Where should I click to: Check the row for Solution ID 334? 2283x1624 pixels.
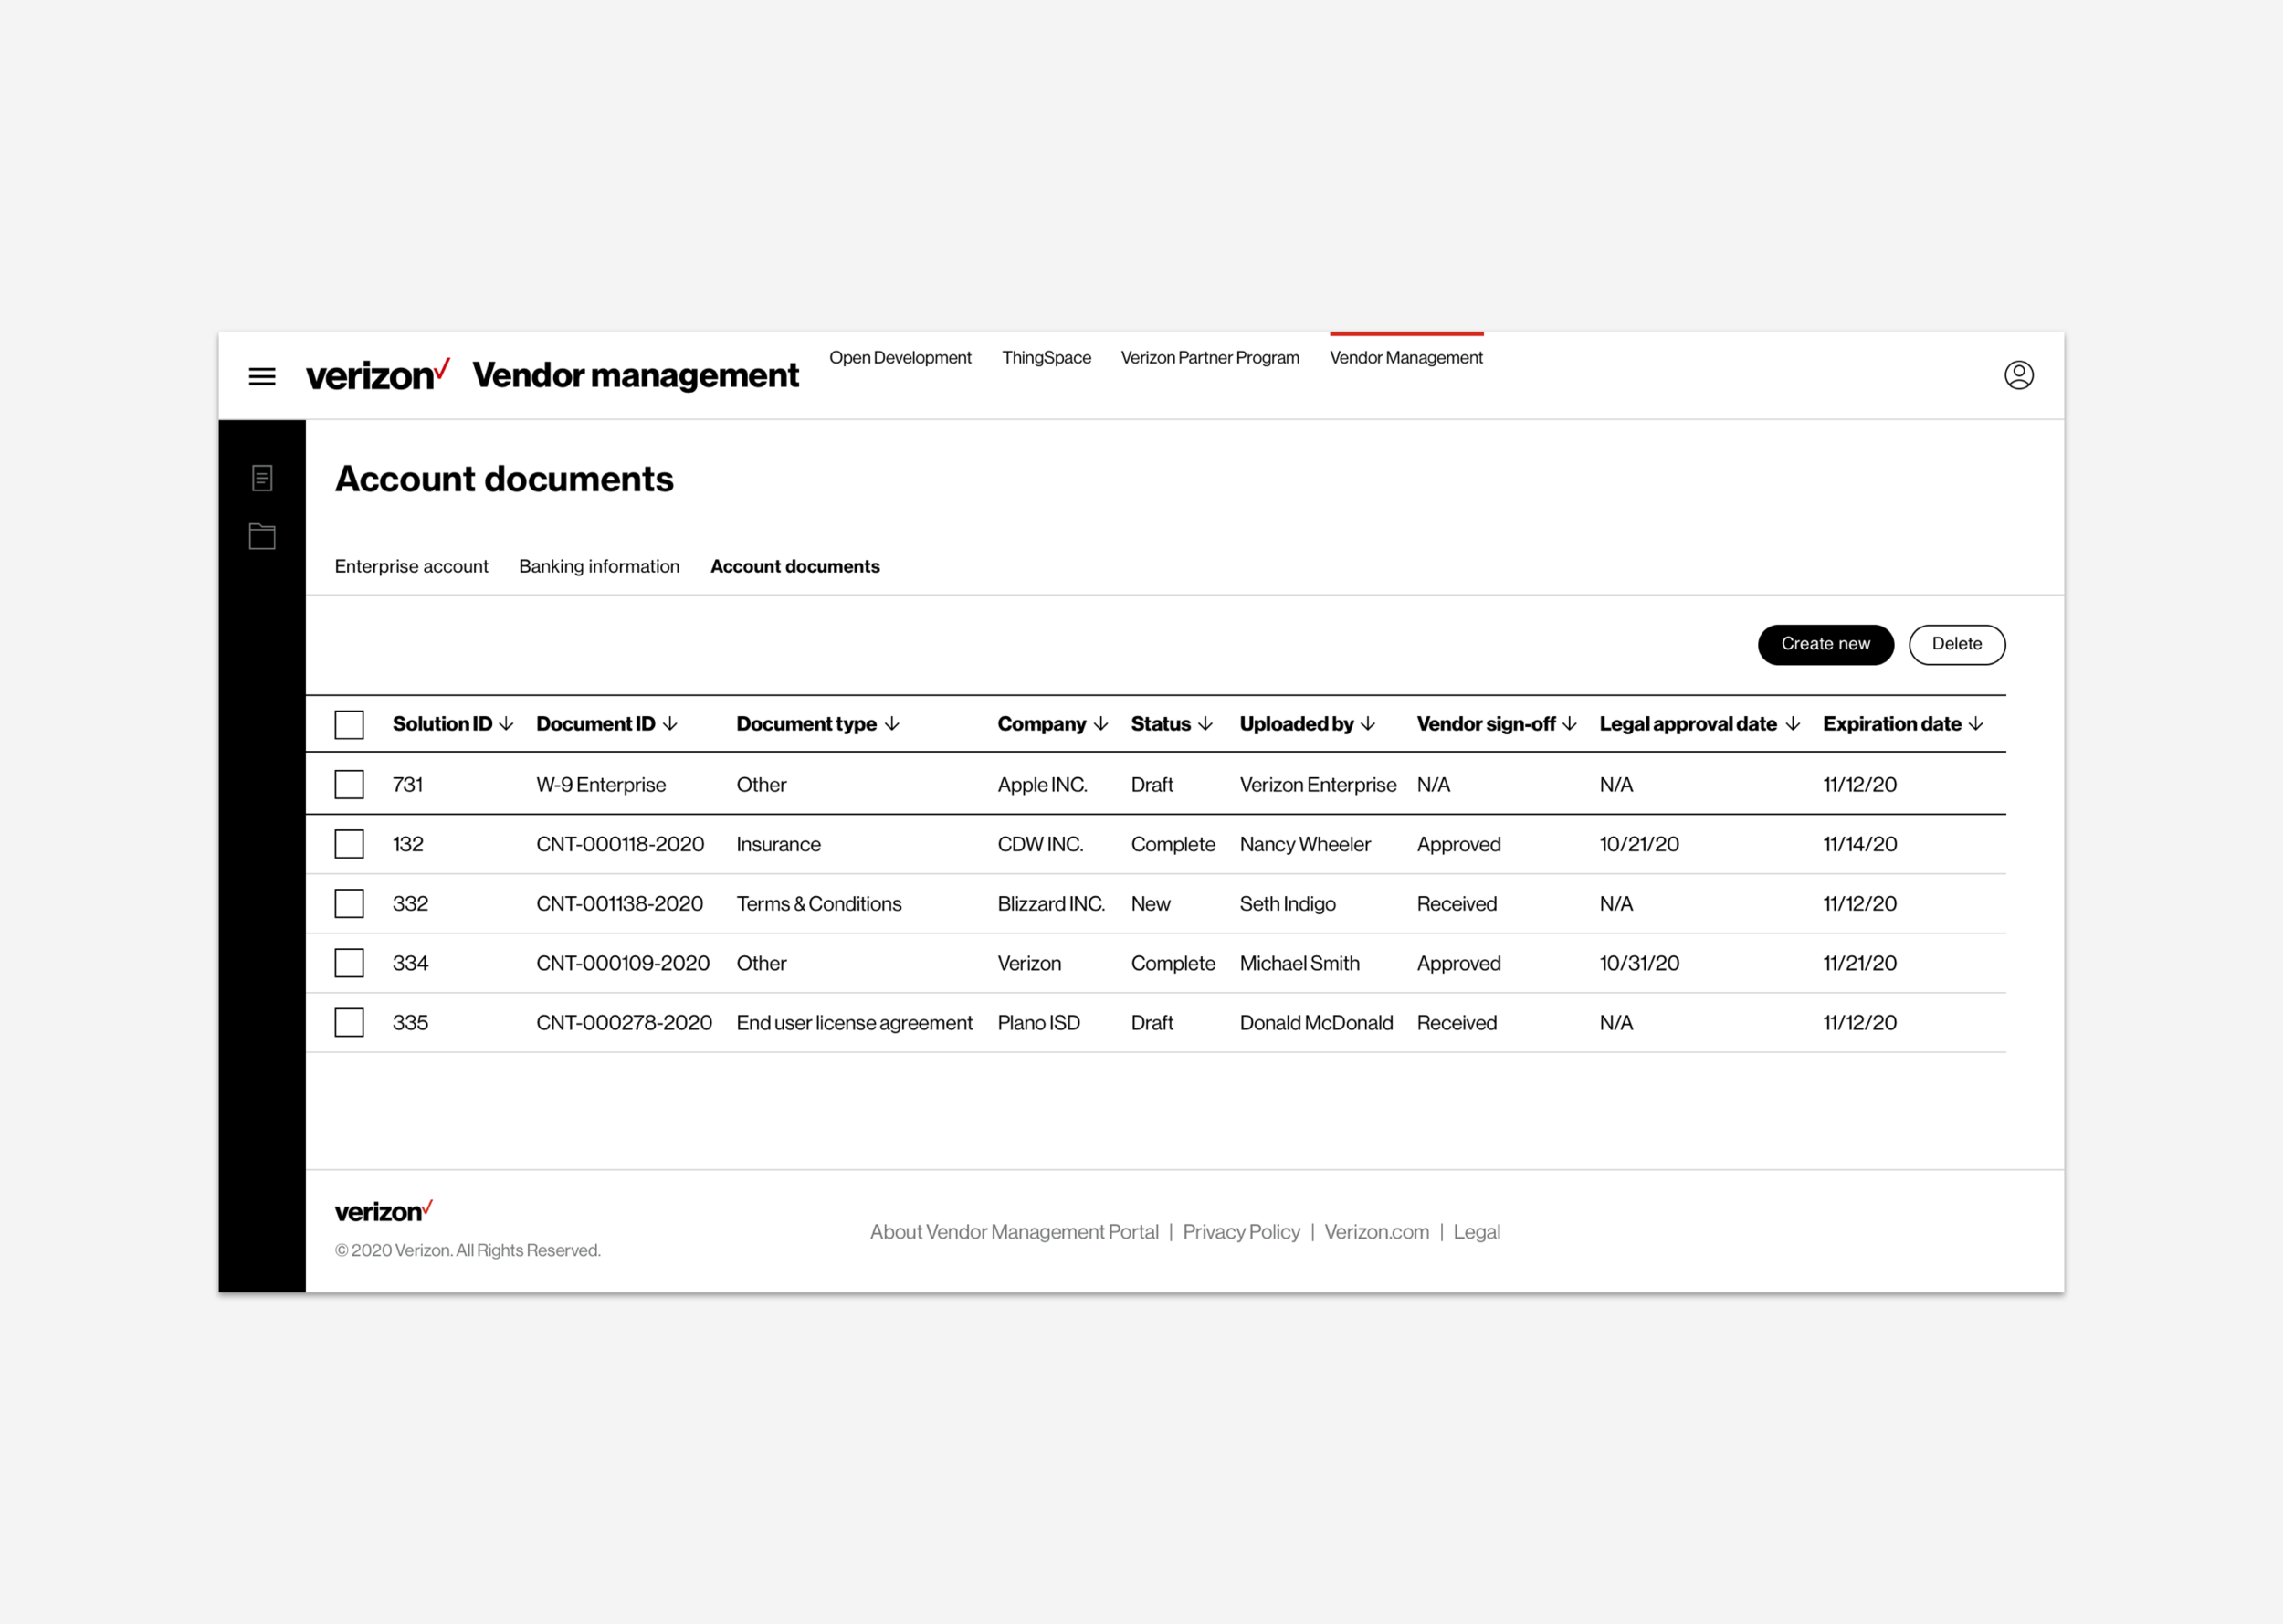point(349,963)
